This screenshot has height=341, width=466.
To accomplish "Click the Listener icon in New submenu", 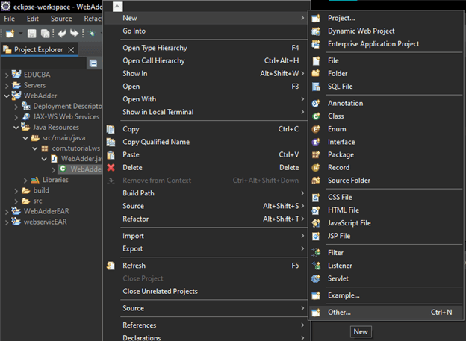I will pos(316,266).
